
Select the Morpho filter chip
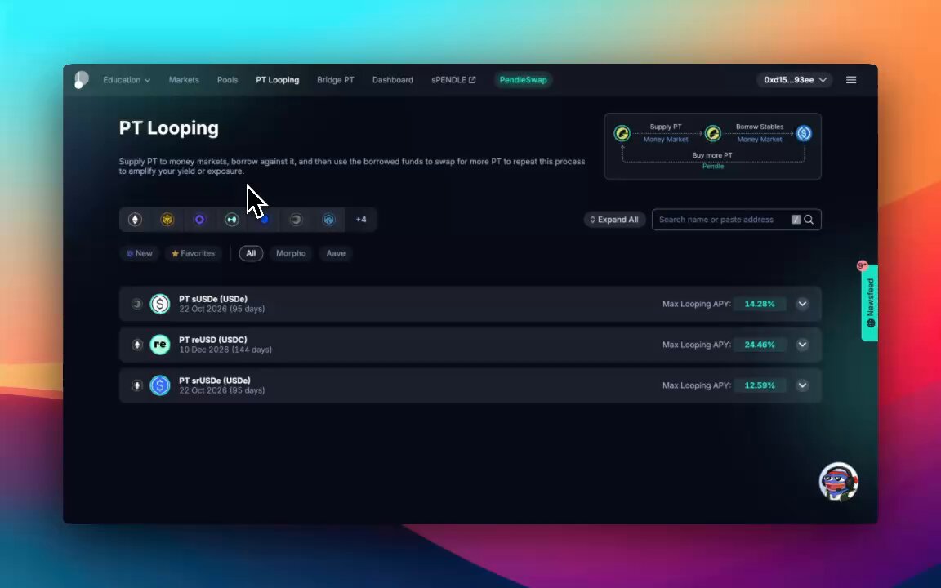[x=291, y=253]
